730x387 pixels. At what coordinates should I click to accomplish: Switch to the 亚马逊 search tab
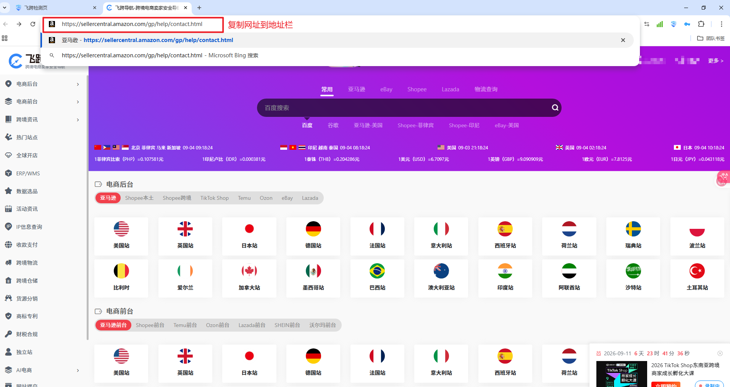pyautogui.click(x=356, y=89)
